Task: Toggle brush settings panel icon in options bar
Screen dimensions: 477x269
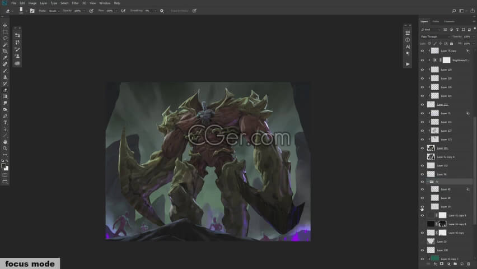Action: point(32,11)
